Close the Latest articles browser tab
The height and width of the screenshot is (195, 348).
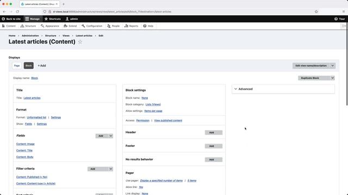click(x=57, y=4)
